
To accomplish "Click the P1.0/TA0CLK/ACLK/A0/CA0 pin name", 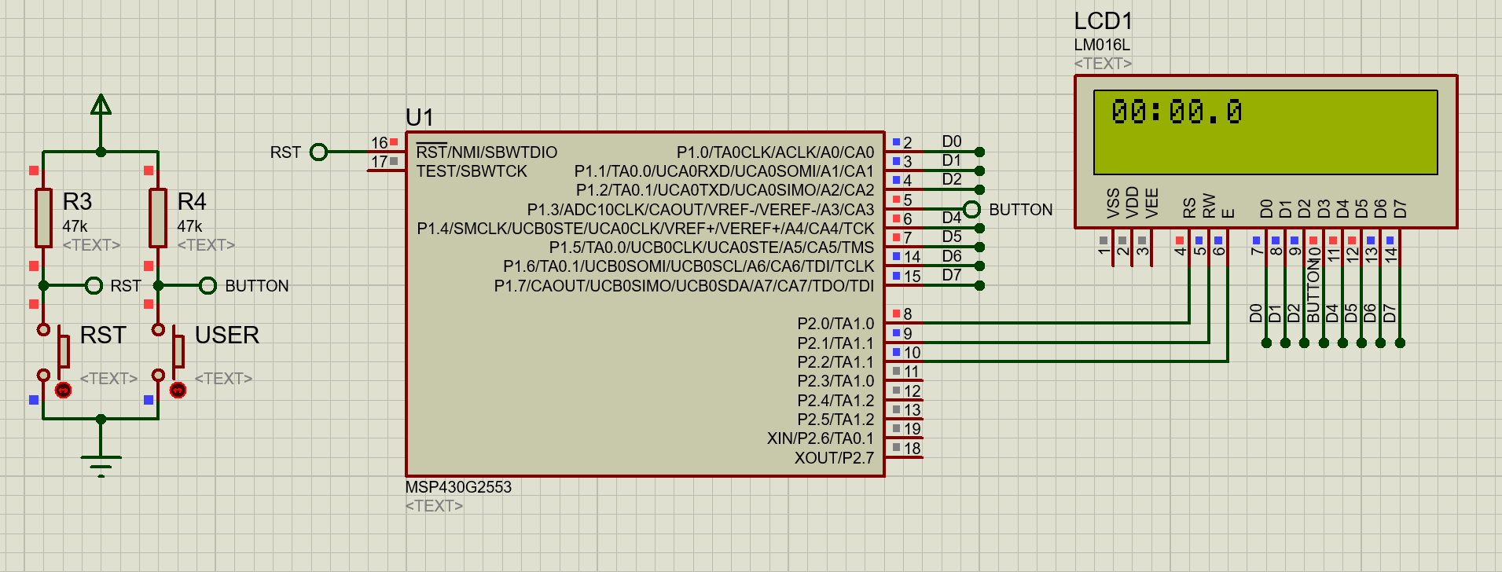I will pyautogui.click(x=775, y=152).
